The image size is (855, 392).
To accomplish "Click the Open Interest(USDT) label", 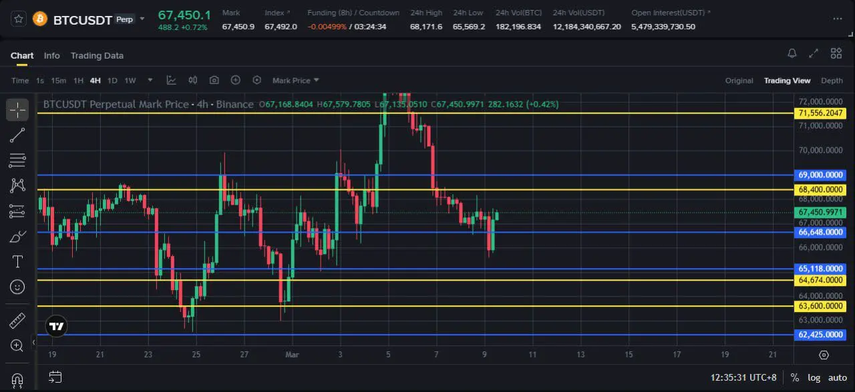I will click(x=671, y=13).
